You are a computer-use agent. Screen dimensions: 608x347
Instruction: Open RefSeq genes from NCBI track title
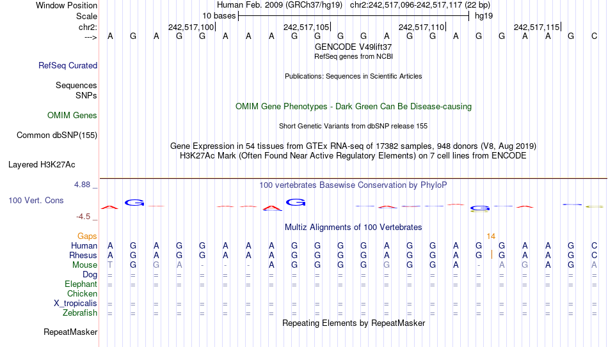353,56
